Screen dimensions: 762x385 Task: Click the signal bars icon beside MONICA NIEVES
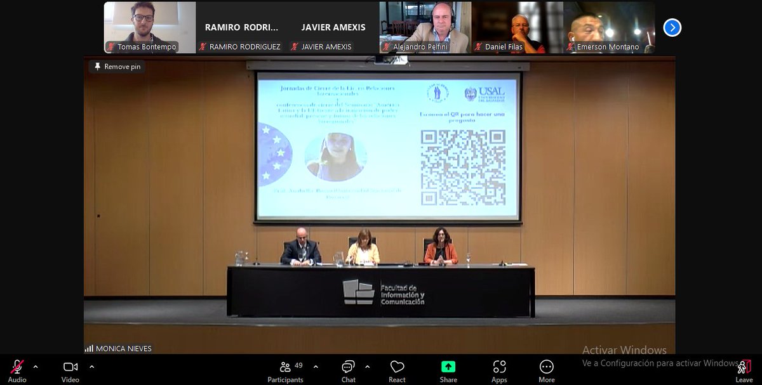89,349
